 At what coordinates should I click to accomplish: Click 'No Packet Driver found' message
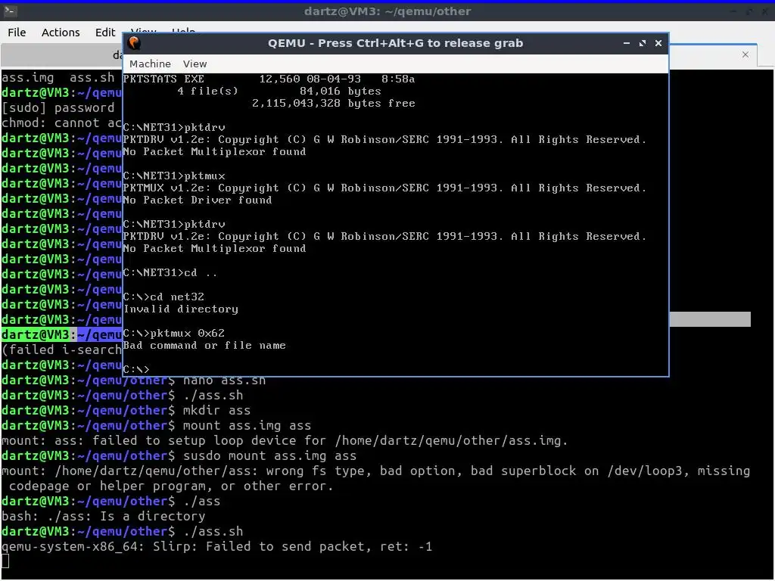click(198, 200)
